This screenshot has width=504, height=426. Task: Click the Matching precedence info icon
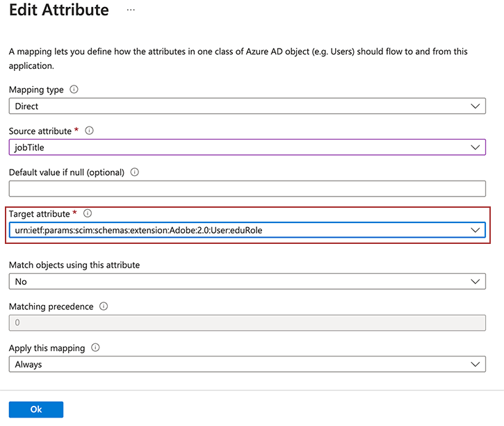point(104,306)
